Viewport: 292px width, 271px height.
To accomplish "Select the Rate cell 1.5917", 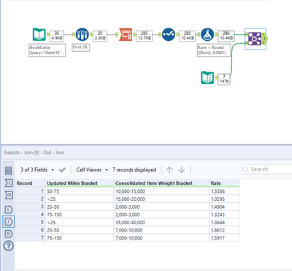I will pos(224,238).
